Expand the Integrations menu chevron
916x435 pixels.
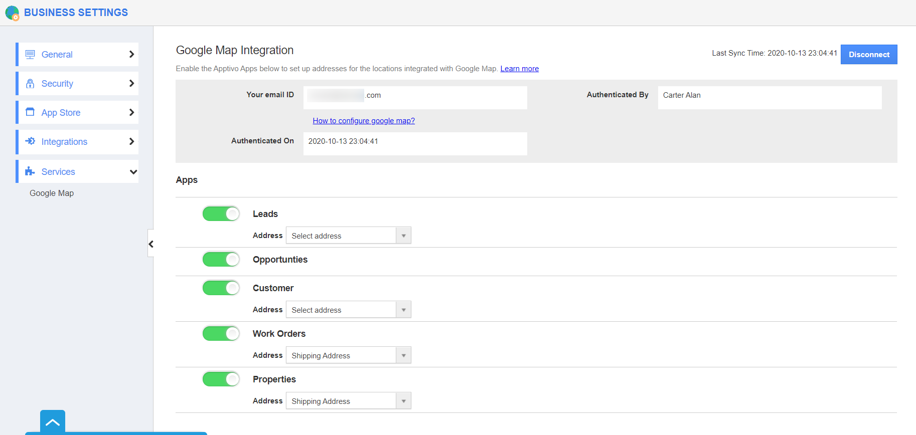[x=131, y=141]
